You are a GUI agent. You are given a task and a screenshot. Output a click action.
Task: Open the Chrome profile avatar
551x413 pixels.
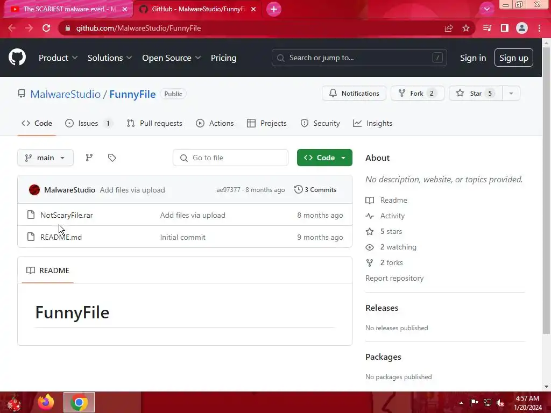[x=522, y=28]
